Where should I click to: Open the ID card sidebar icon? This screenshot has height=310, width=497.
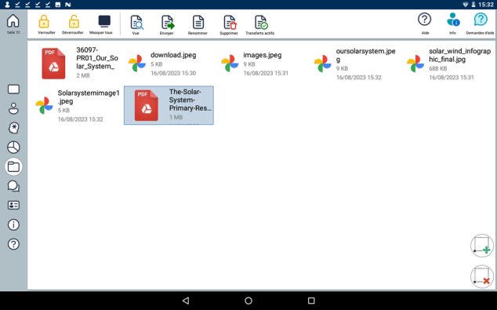[13, 206]
